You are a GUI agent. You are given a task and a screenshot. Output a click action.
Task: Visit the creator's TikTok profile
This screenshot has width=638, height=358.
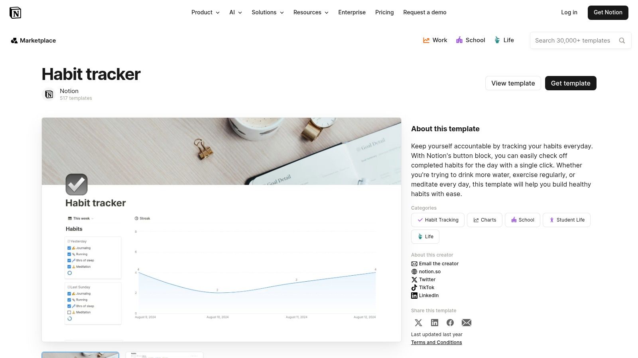point(423,288)
